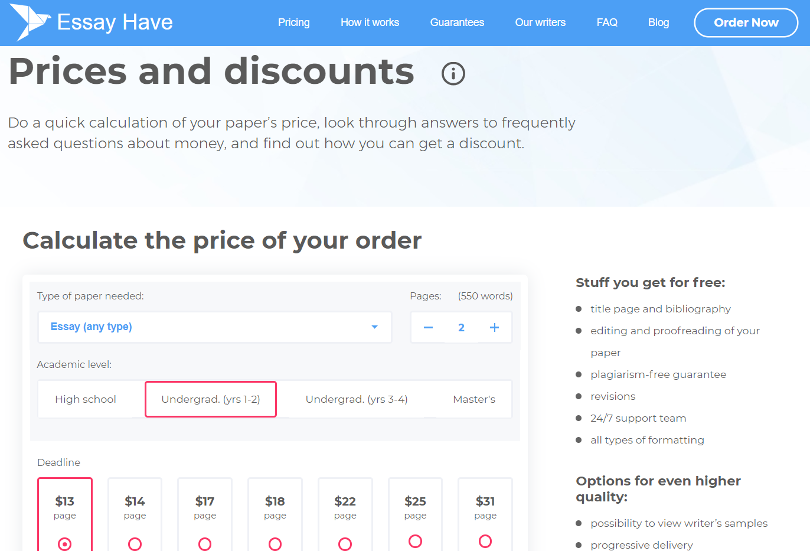
Task: Click the pages number field showing 2
Action: tap(462, 328)
